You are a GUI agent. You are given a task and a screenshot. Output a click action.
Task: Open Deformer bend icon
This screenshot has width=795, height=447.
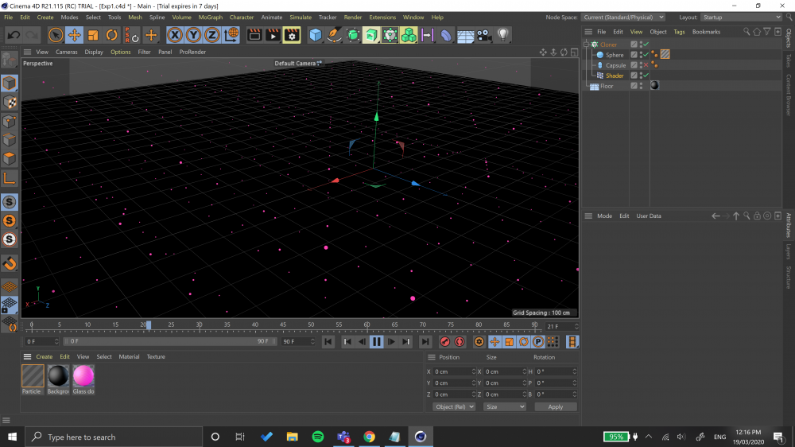[x=446, y=35]
